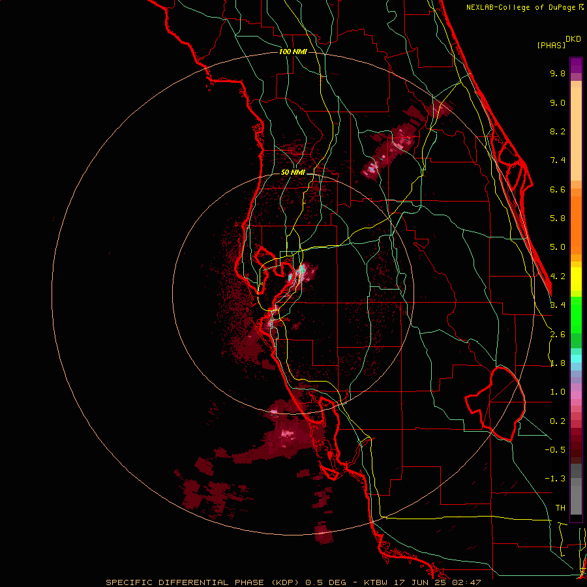Click the 7.4 legend value
The width and height of the screenshot is (587, 587).
pyautogui.click(x=558, y=160)
